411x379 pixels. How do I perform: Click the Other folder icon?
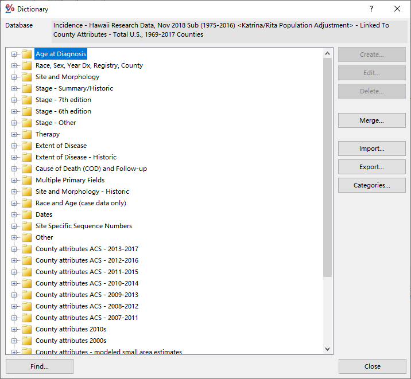(26, 238)
